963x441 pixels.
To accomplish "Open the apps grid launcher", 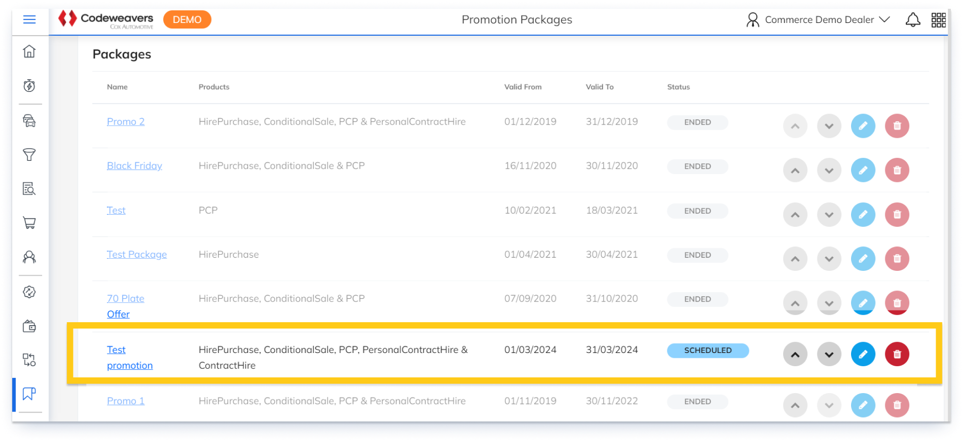I will [938, 20].
